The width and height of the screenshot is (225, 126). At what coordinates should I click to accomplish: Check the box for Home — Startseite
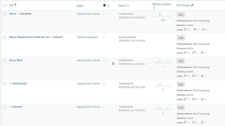tap(5, 14)
